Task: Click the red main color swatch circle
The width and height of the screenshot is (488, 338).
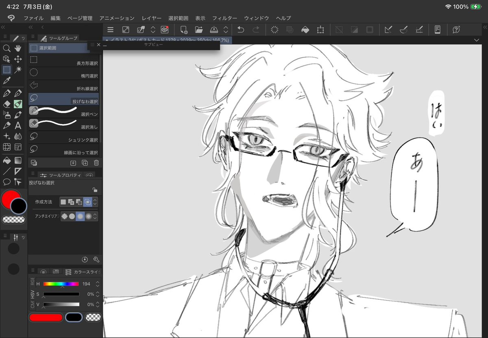Action: tap(11, 198)
